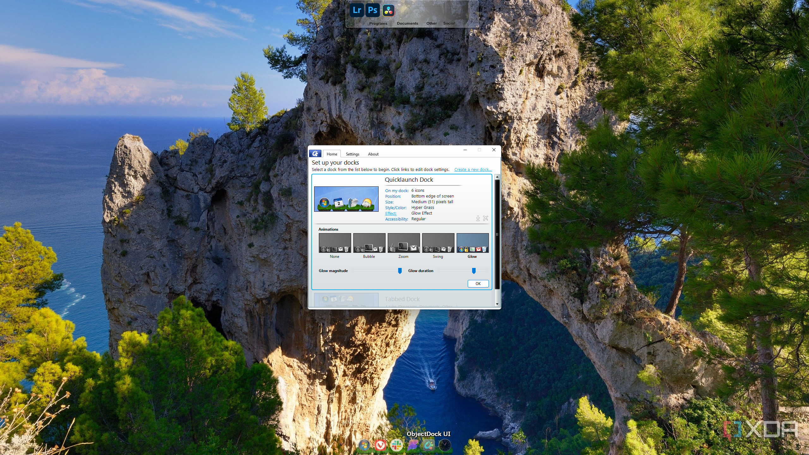Select the Home tab in ObjectDock settings
The image size is (809, 455).
[x=332, y=154]
